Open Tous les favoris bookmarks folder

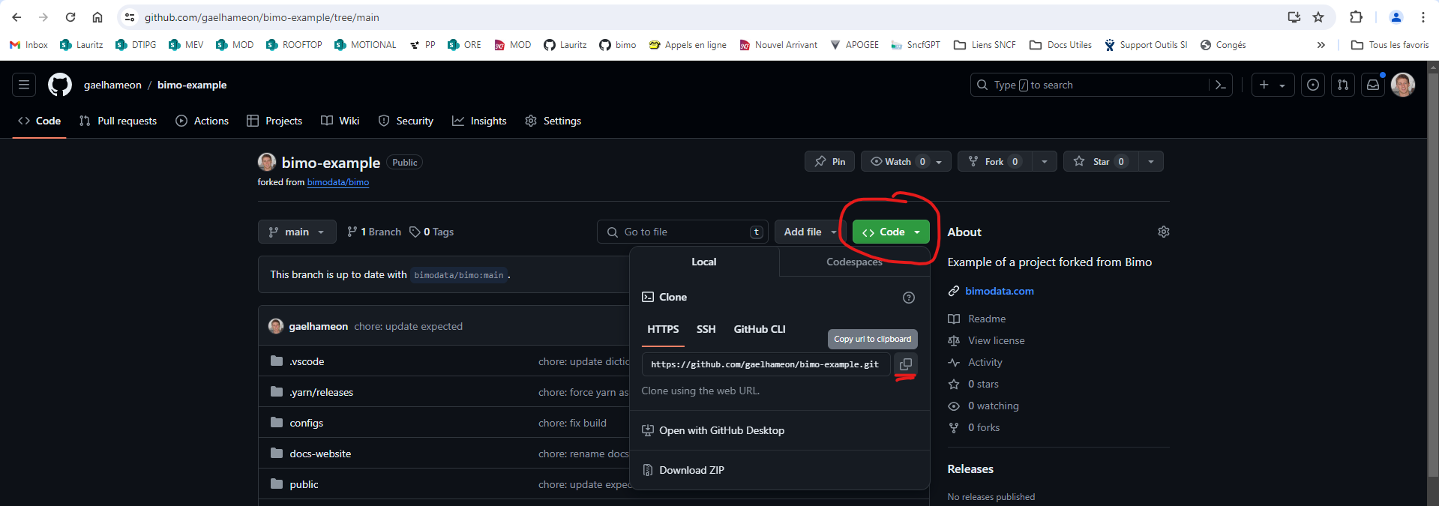(1390, 45)
